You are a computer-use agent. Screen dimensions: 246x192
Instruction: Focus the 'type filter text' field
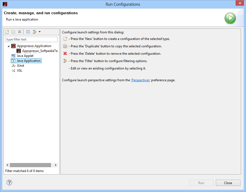pos(32,39)
